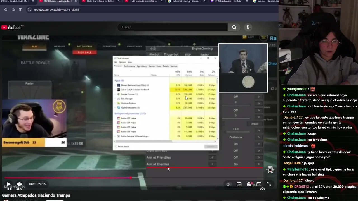Close the "humillado en tekken" tab
This screenshot has height=201, width=358.
(119, 1)
